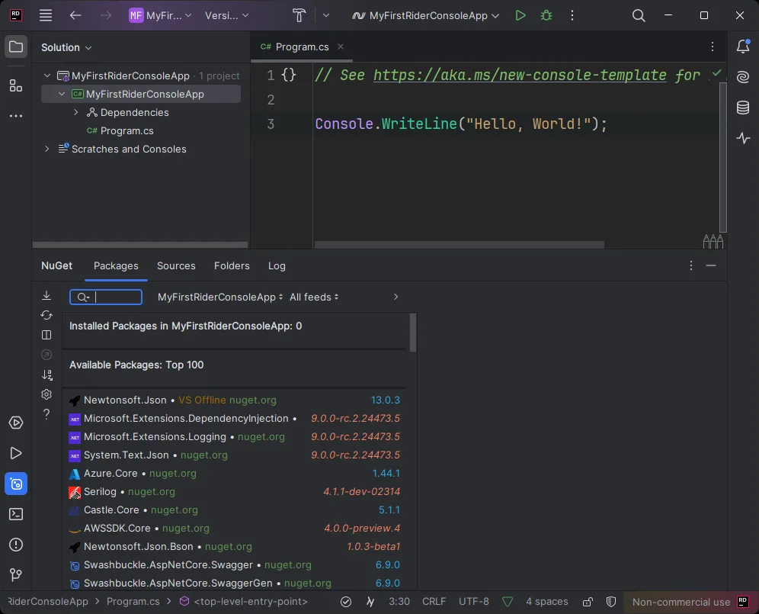Collapse the MyFirstRiderConsoleApp solution node
Image resolution: width=759 pixels, height=614 pixels.
[x=47, y=76]
